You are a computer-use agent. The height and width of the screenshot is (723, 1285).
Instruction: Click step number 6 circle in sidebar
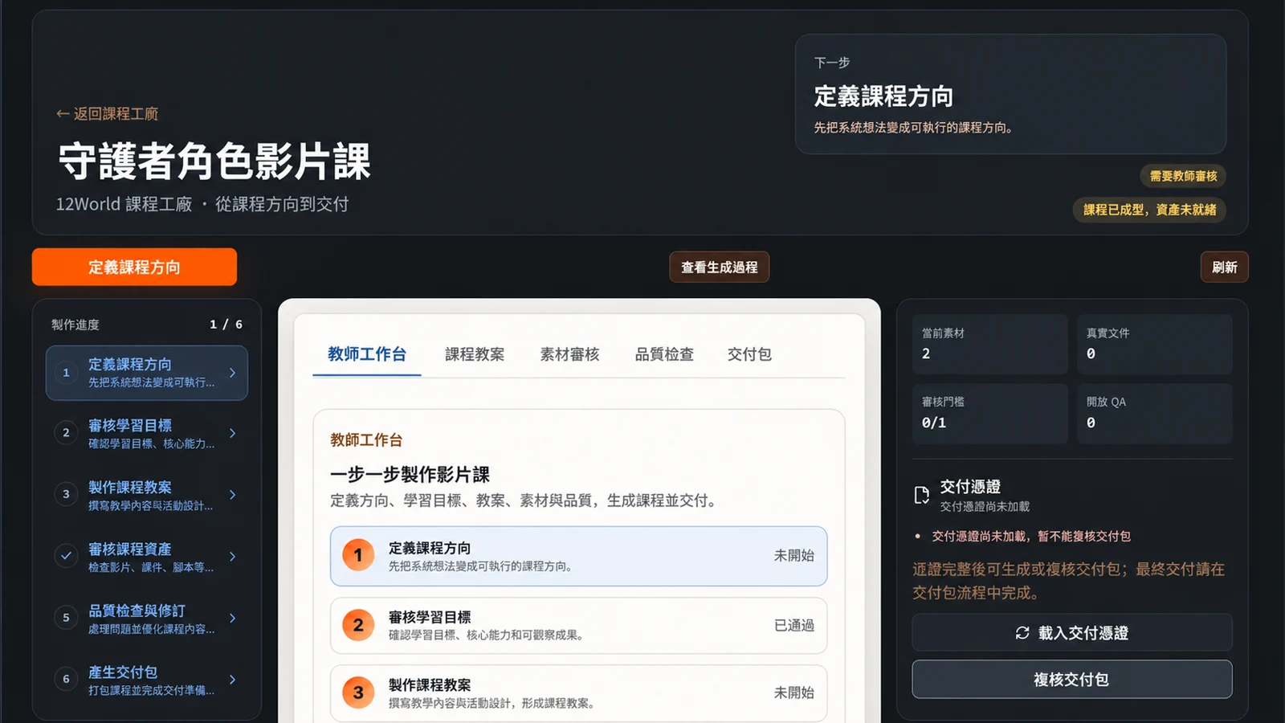[66, 679]
